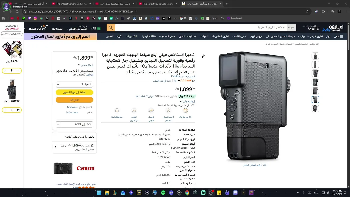350x197 pixels.
Task: Click the content creators program banner
Action: (x=60, y=37)
